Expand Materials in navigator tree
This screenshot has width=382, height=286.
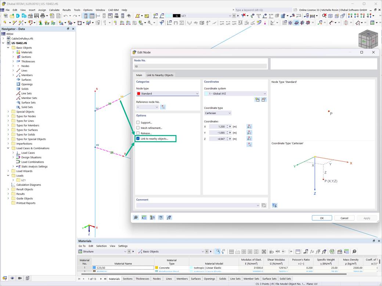pyautogui.click(x=13, y=52)
